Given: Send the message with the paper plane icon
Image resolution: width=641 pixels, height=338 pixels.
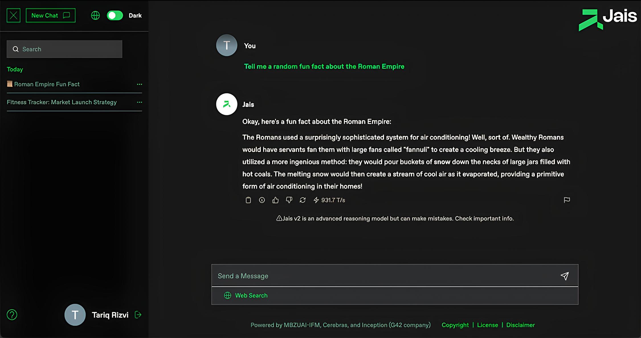Looking at the screenshot, I should pos(565,276).
